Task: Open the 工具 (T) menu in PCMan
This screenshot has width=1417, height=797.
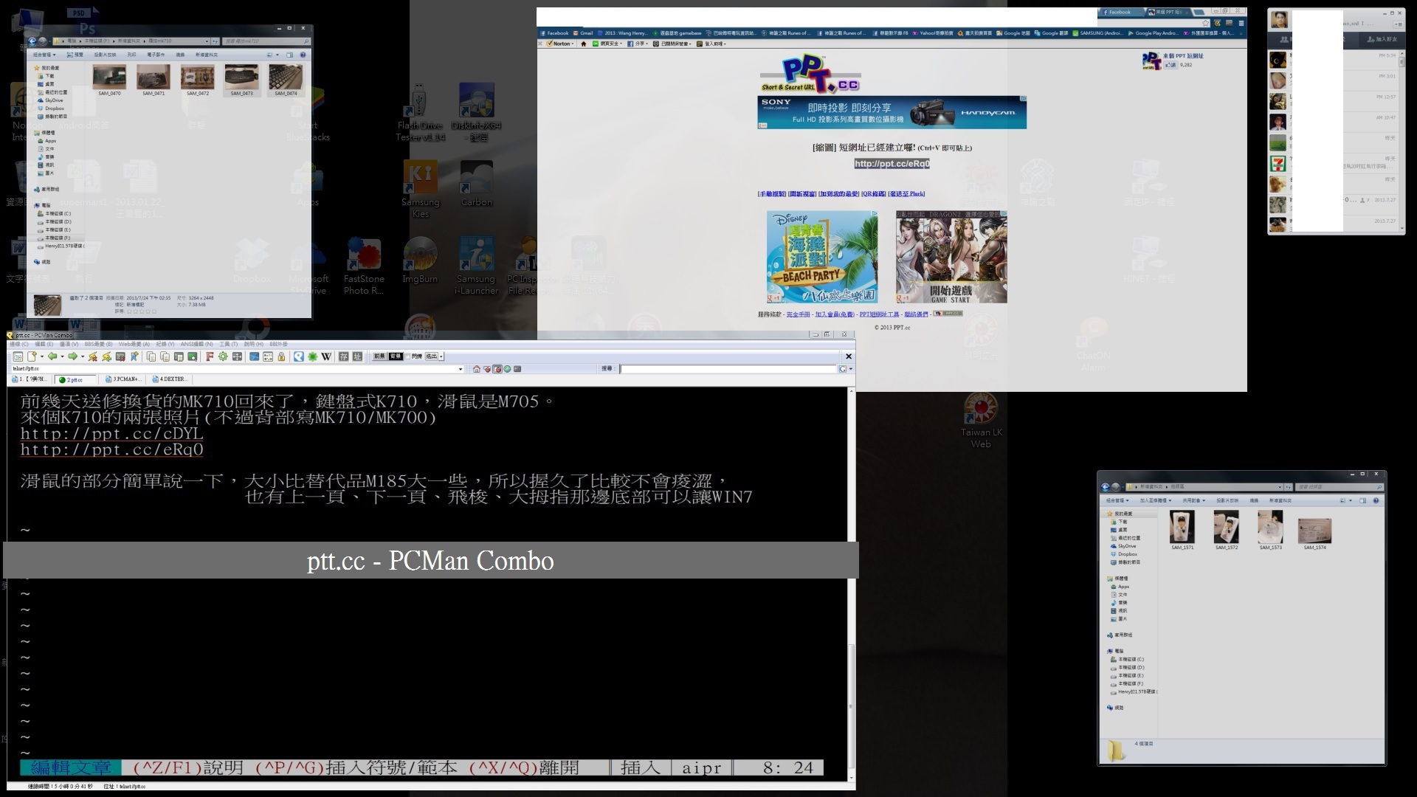Action: (228, 344)
